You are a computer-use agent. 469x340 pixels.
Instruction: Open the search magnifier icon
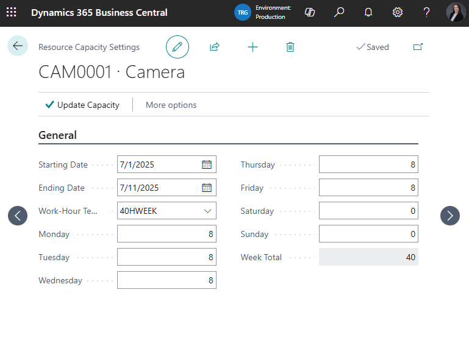[339, 12]
